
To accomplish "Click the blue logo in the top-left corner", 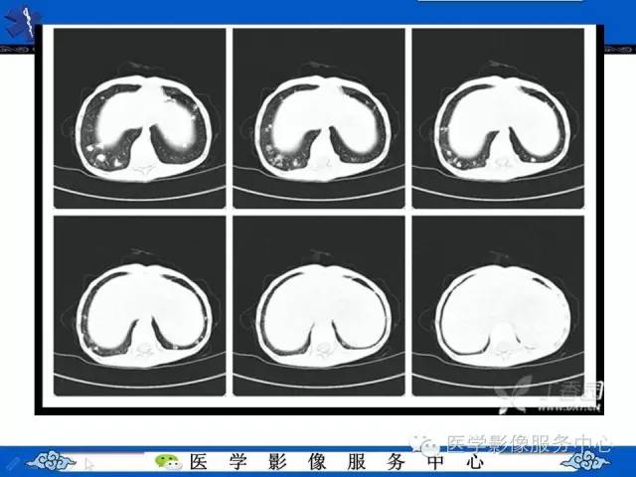I will click(x=20, y=23).
